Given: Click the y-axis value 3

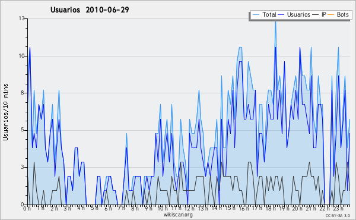Looking at the screenshot, I should [23, 167].
